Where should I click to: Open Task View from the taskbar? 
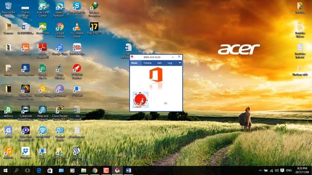[27, 171]
